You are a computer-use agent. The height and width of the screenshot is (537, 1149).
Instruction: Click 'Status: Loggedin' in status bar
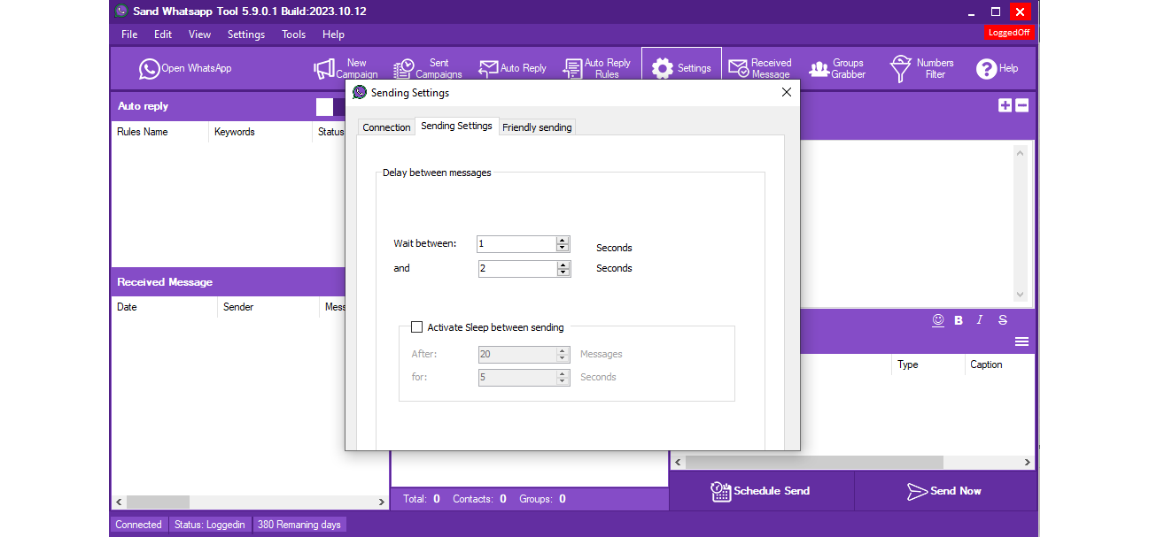(x=209, y=525)
